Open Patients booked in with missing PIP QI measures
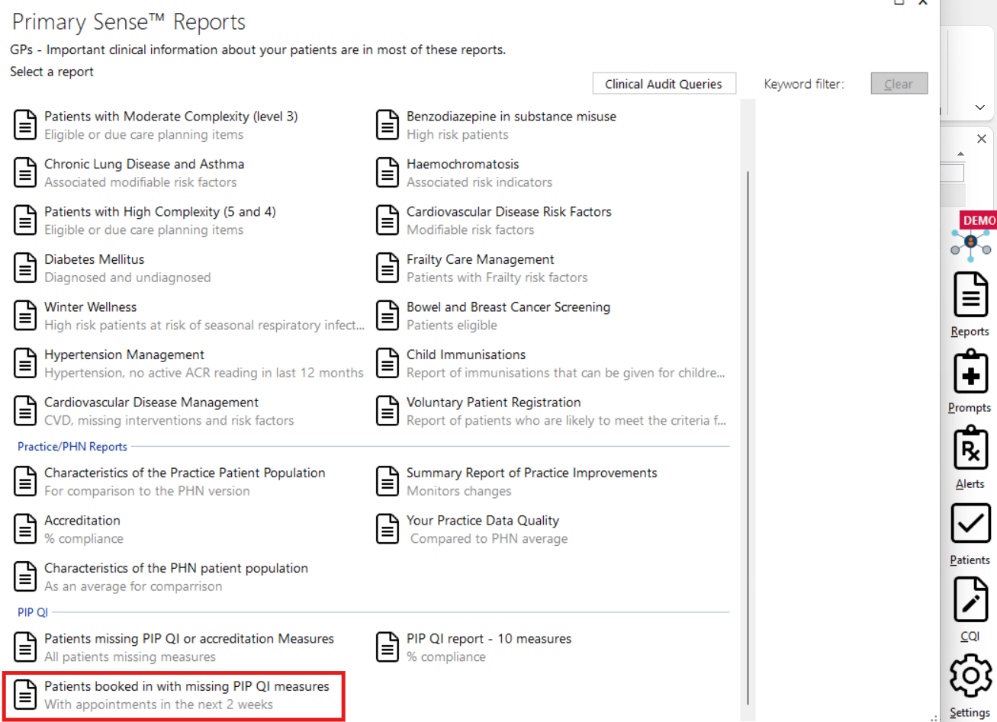This screenshot has height=722, width=997. click(187, 686)
